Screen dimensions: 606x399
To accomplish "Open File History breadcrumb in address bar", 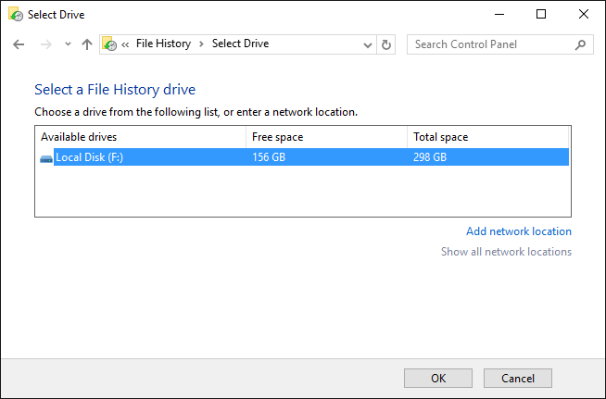I will (x=163, y=44).
